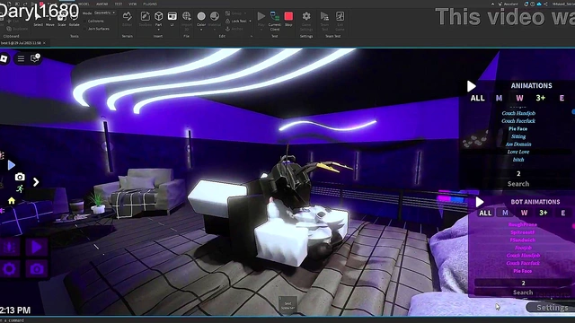The image size is (575, 323).
Task: Select the Move tool
Action: (50, 21)
